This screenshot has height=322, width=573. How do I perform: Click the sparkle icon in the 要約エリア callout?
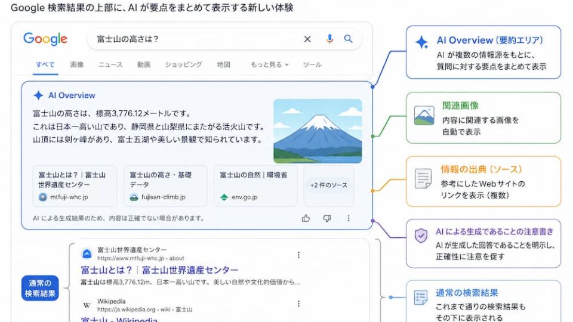[x=422, y=42]
